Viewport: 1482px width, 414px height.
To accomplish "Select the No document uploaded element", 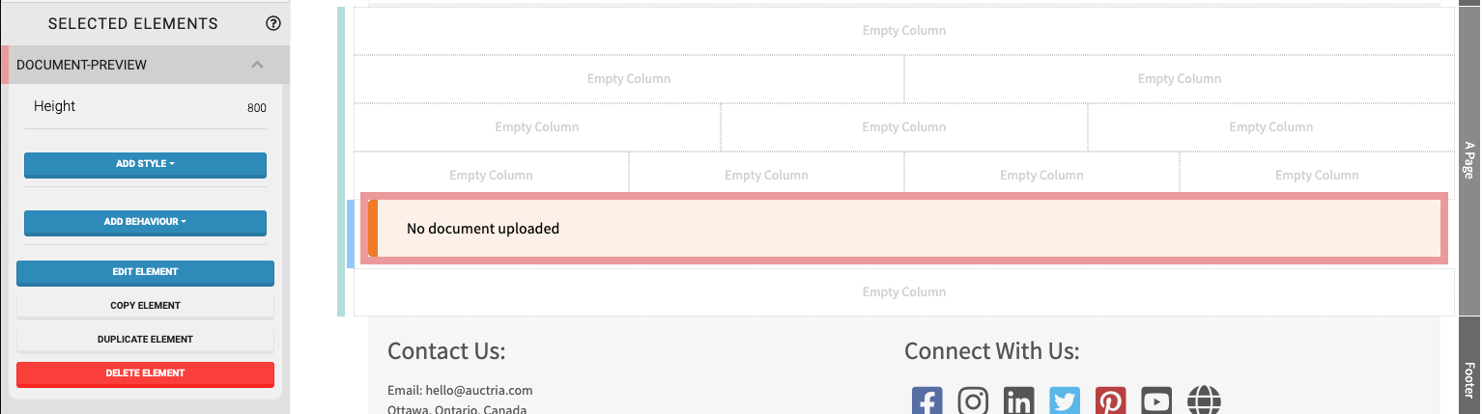I will 908,229.
